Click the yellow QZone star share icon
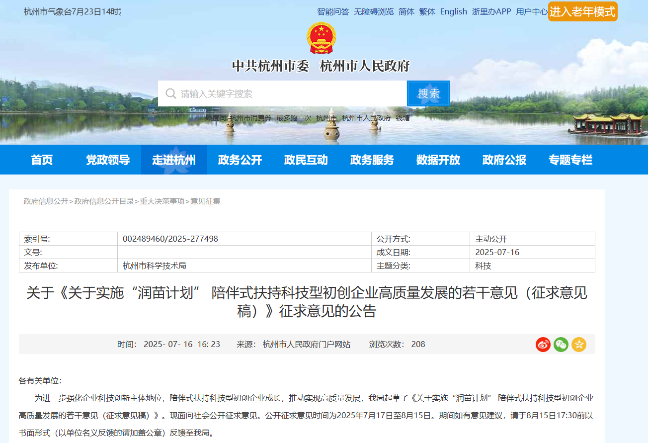Viewport: 648px width, 443px height. click(578, 344)
